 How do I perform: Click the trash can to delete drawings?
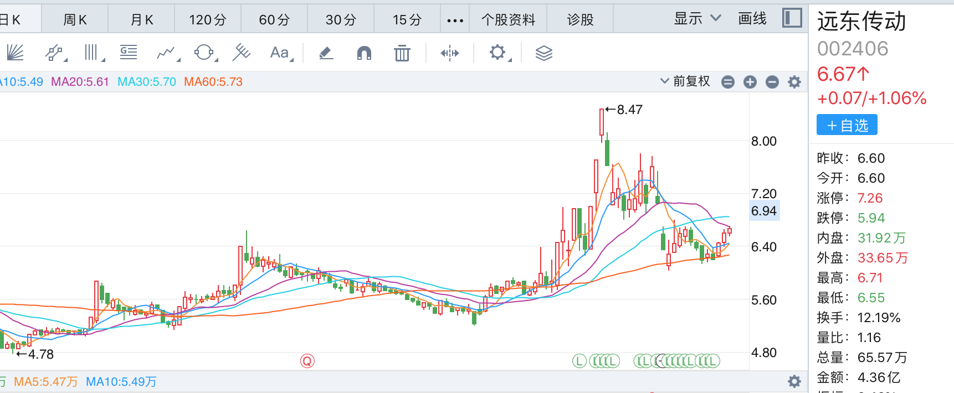402,53
